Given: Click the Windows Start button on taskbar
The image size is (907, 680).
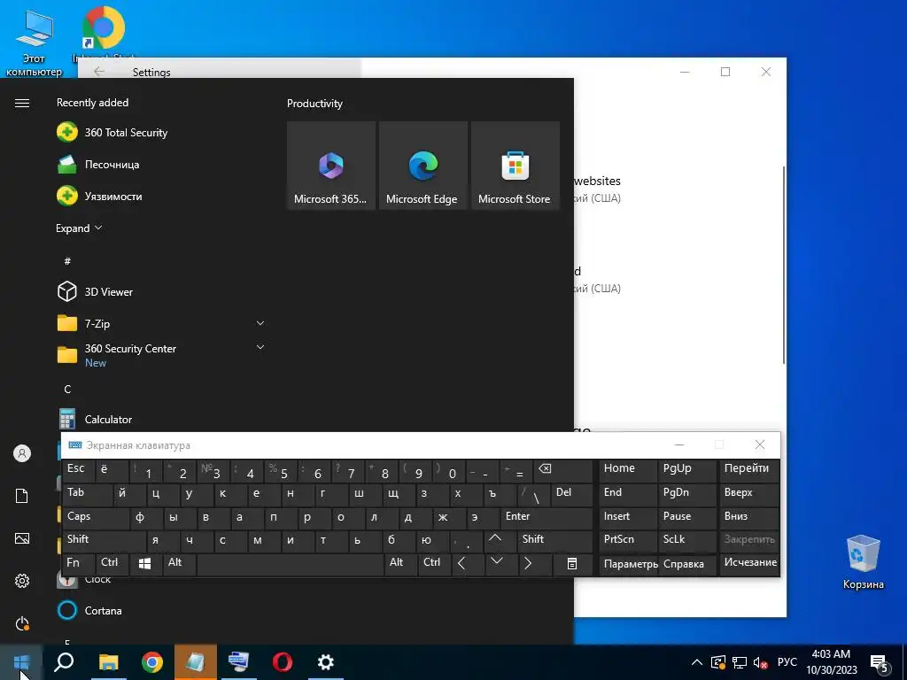Looking at the screenshot, I should 21,662.
